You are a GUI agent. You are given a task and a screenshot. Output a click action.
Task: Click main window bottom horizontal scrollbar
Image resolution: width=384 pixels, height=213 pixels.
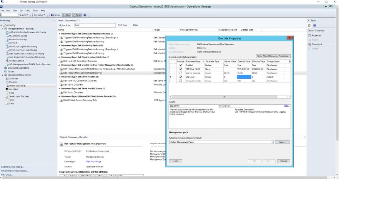click(x=164, y=178)
